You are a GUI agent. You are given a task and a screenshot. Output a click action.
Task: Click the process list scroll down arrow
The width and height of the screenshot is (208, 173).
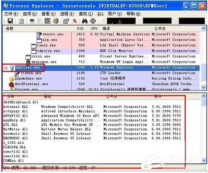[203, 87]
